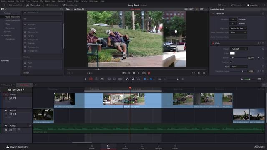Open Alignment dropdown showing Center On Edit

click(x=238, y=28)
